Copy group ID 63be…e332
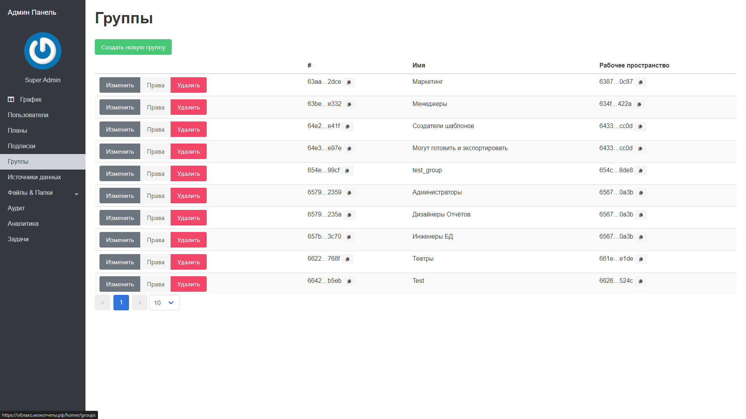Viewport: 746px width, 419px height. click(349, 104)
